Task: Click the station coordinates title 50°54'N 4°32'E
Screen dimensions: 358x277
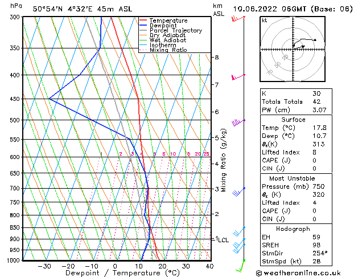Action: pos(63,9)
